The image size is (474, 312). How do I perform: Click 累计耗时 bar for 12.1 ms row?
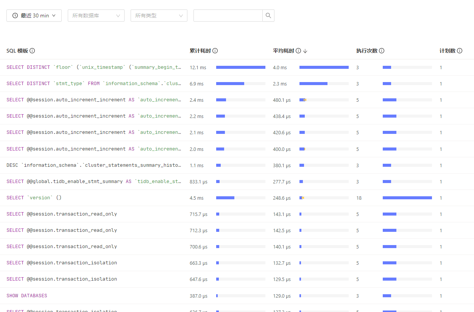(x=240, y=67)
